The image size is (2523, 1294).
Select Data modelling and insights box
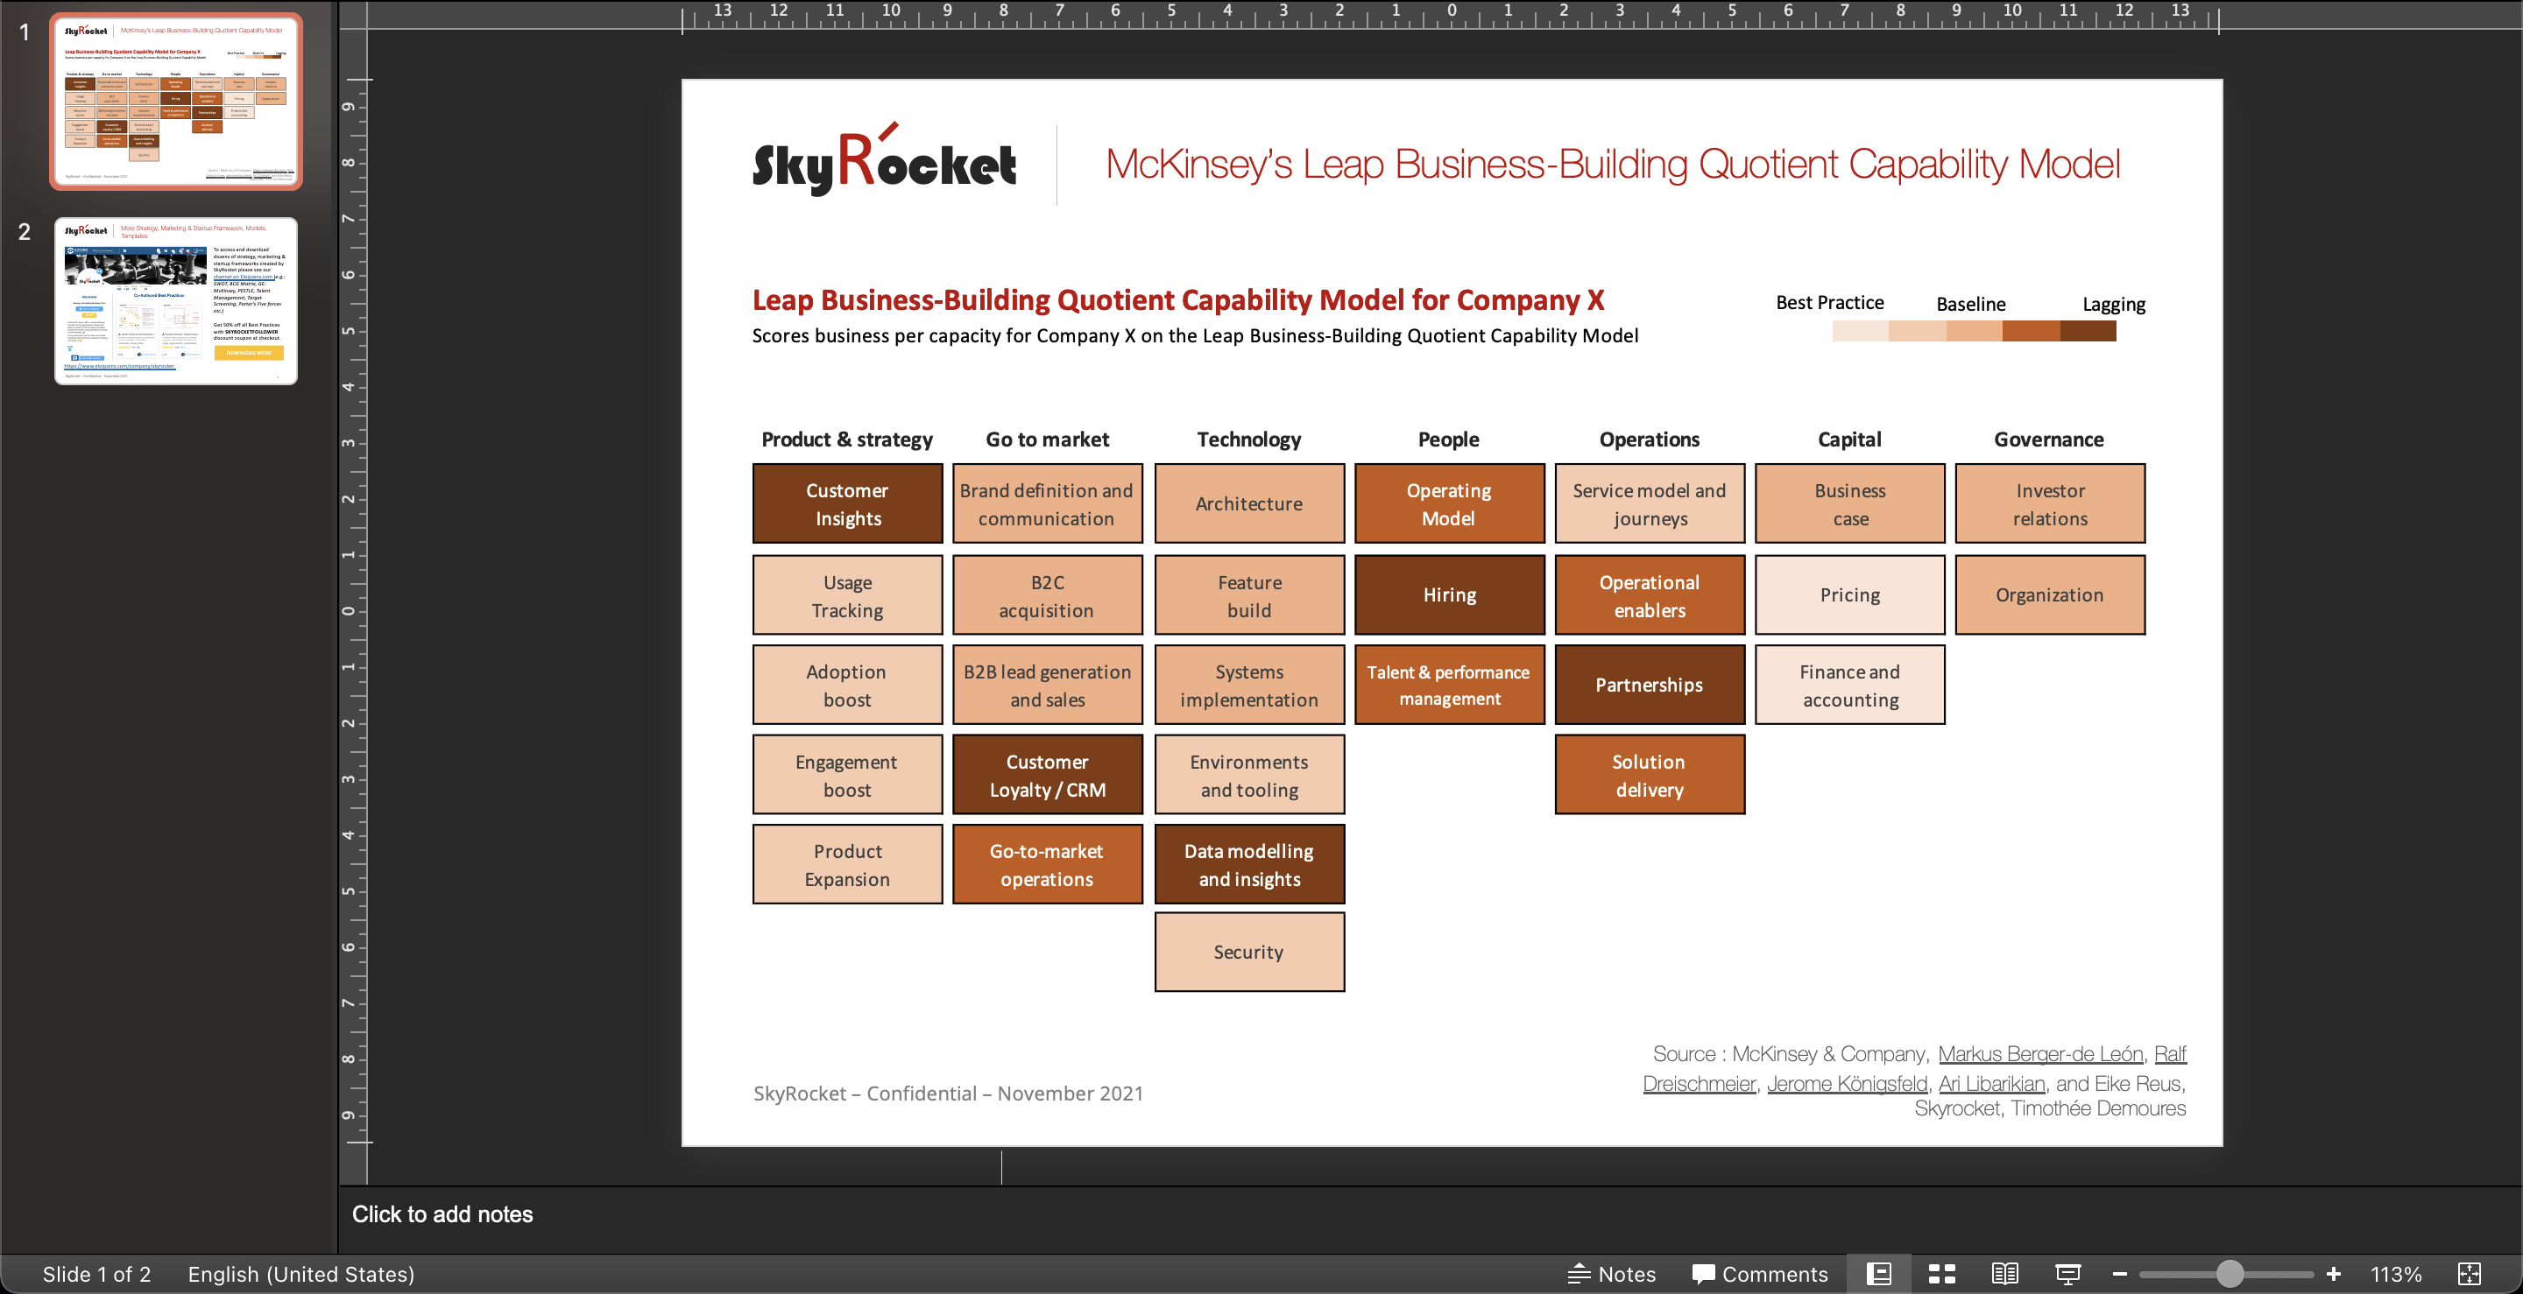(x=1248, y=864)
